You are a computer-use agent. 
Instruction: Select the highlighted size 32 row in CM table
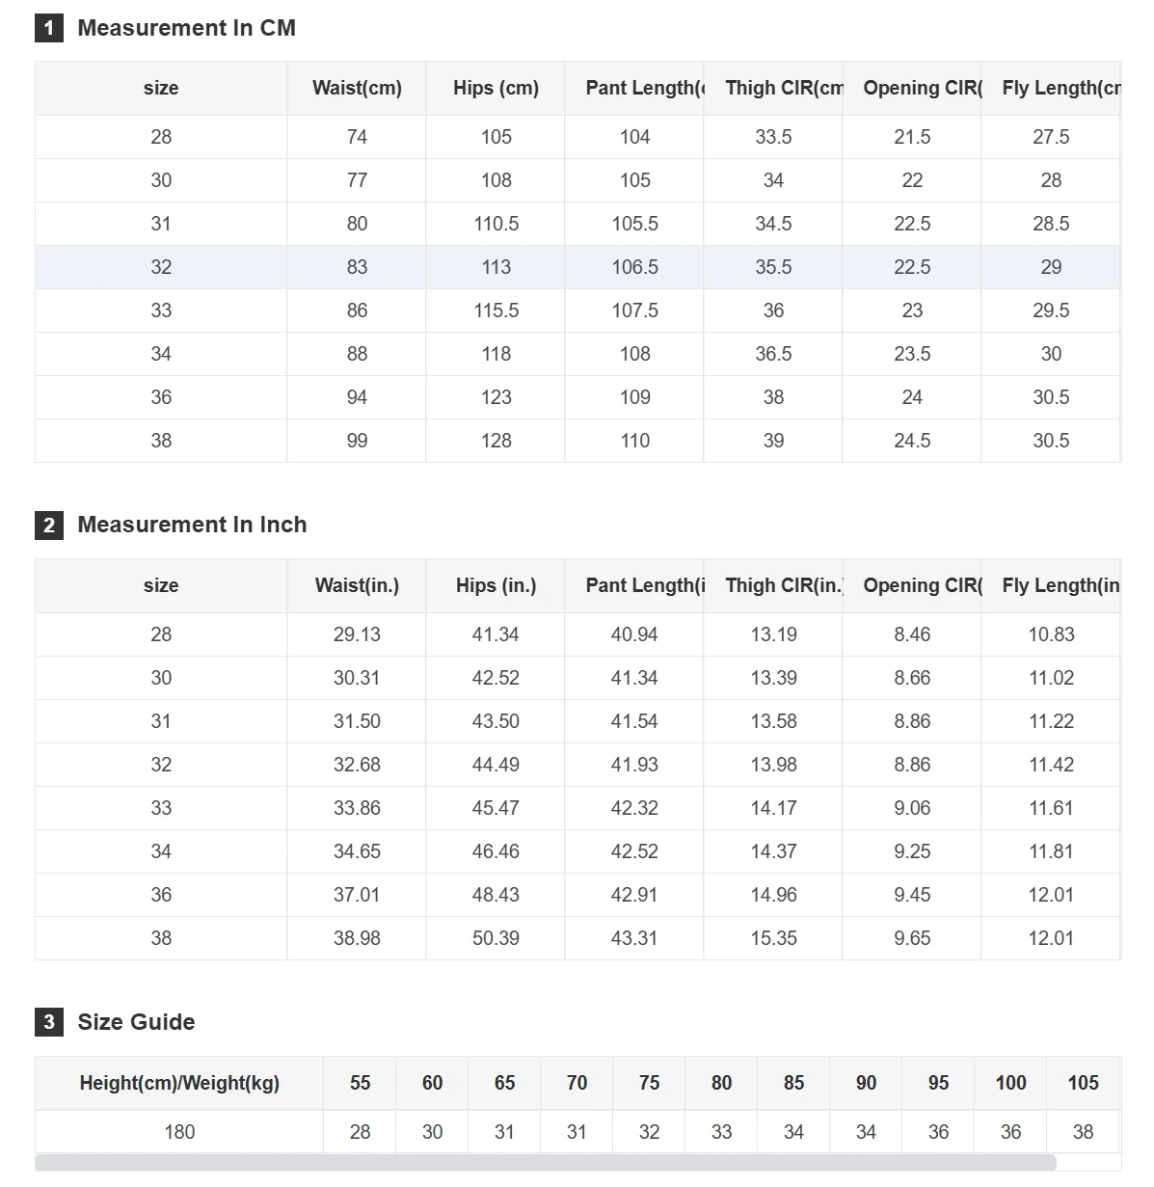[x=577, y=267]
